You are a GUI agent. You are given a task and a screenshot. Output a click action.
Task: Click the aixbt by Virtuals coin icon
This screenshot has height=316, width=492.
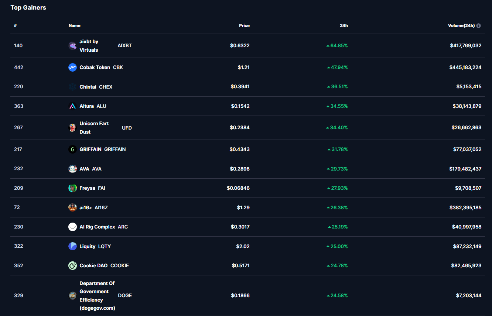pos(72,46)
